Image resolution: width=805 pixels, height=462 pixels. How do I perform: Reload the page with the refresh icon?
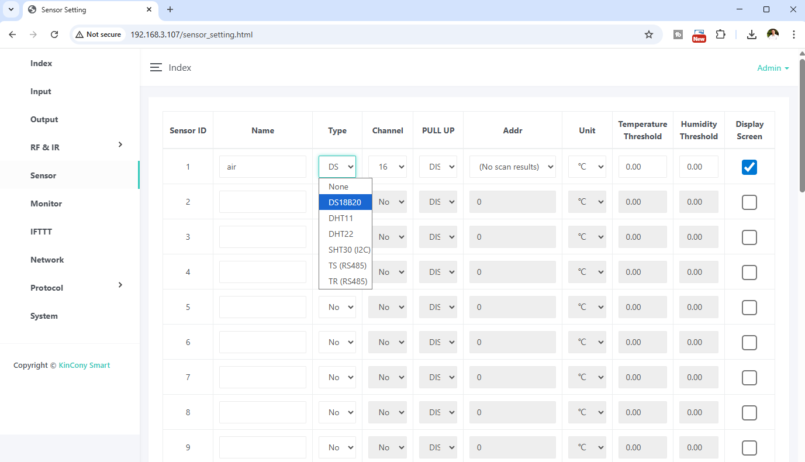click(x=54, y=35)
